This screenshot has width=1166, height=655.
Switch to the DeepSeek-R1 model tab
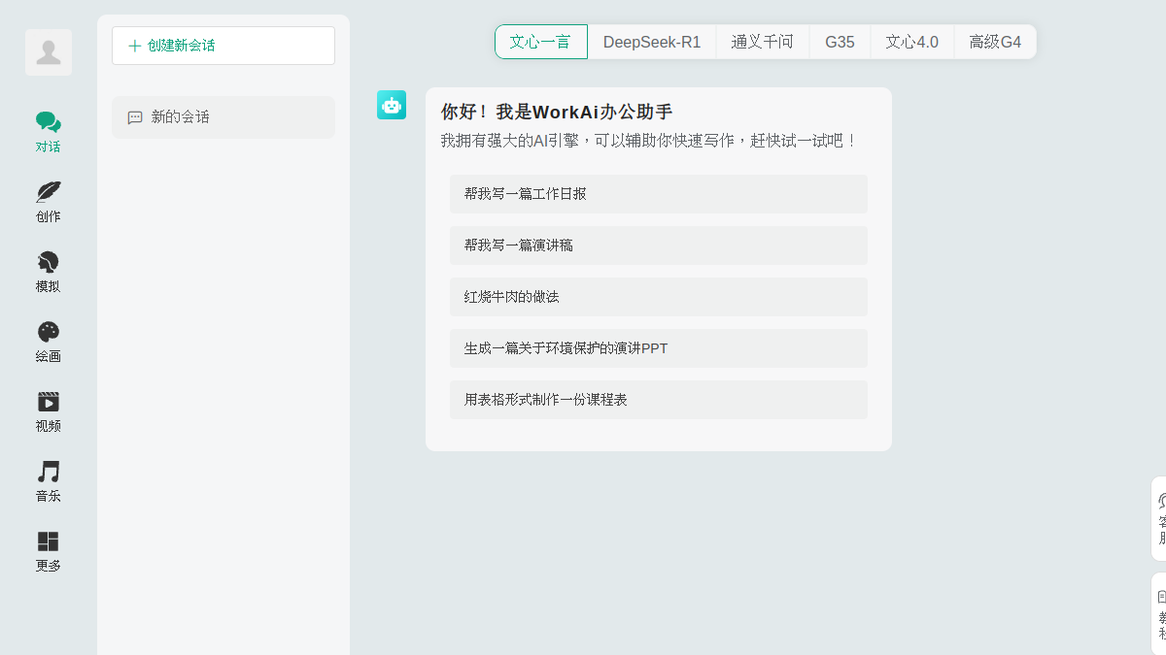point(652,42)
